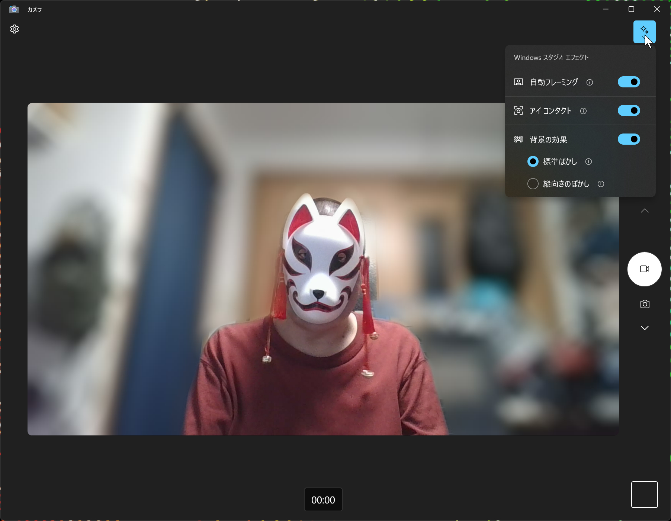The height and width of the screenshot is (521, 671).
Task: Click info icon beside 標準ぼかし
Action: click(x=588, y=161)
